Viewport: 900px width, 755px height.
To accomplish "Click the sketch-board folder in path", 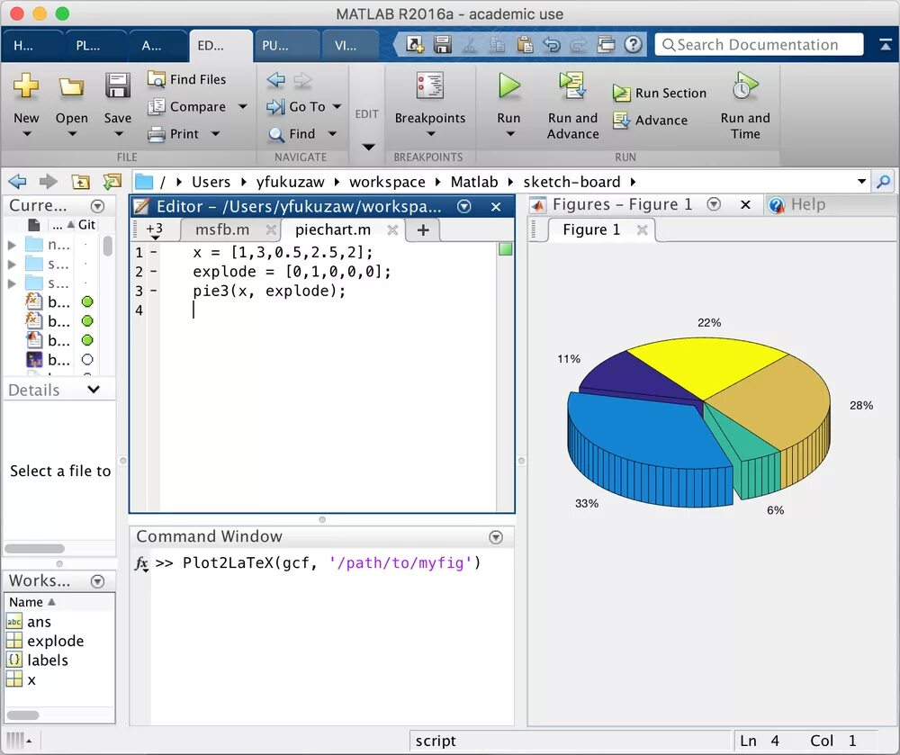I will pos(571,182).
